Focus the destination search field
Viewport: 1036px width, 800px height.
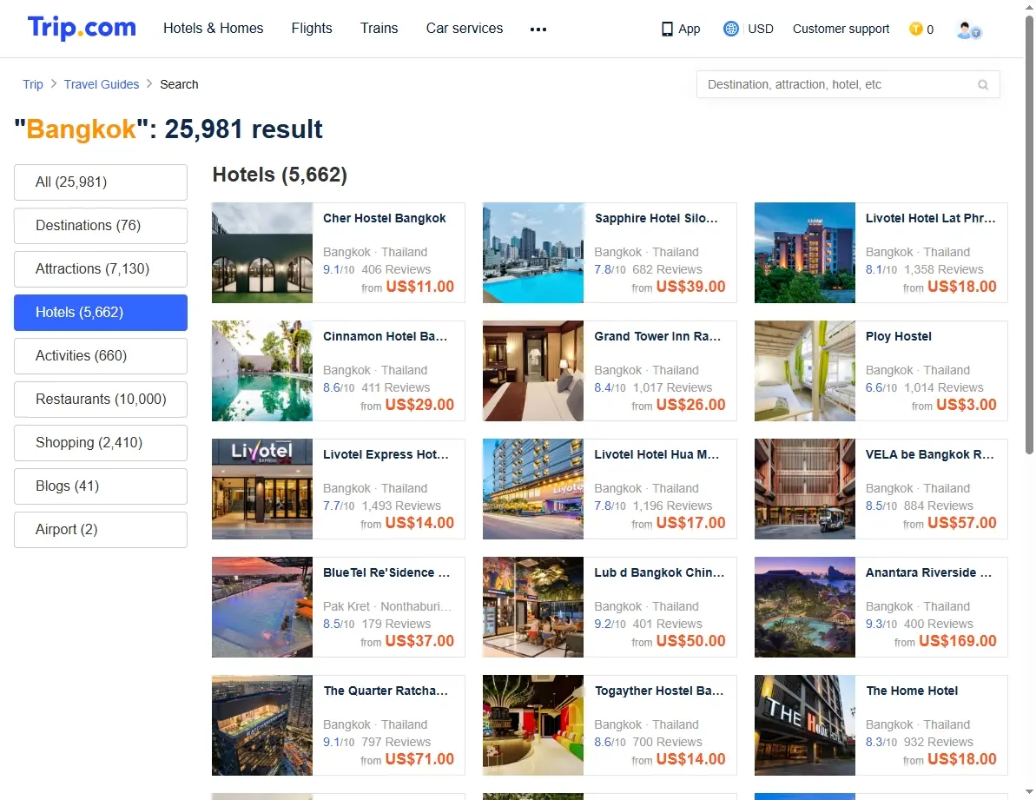tap(848, 84)
